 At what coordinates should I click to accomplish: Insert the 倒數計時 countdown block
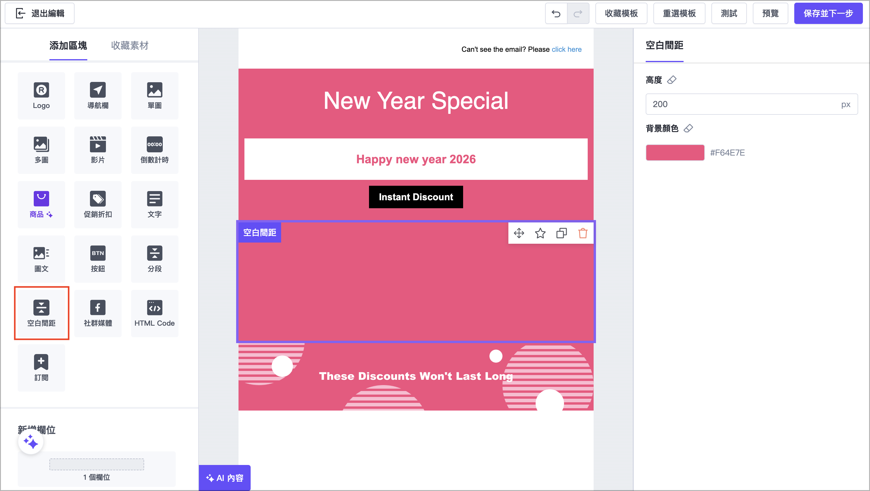click(x=154, y=150)
